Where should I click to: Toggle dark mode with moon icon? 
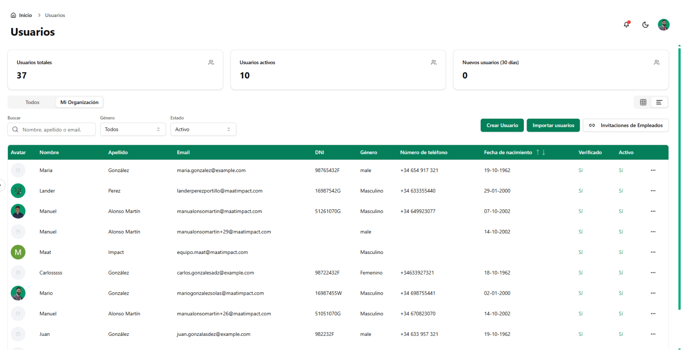point(645,25)
